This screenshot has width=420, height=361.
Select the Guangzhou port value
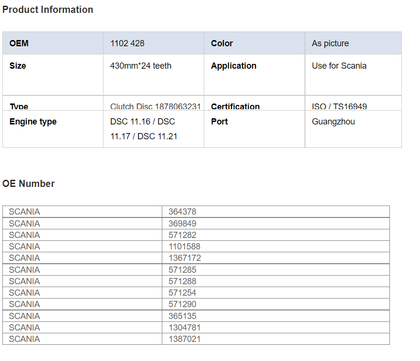[x=333, y=122]
